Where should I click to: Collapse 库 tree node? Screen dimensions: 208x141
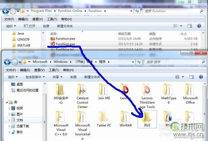point(7,102)
